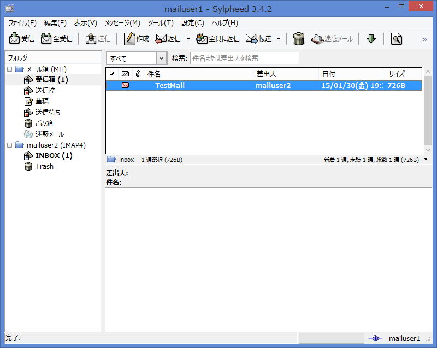Screen dimensions: 437x348
Task: Click the Sylpheed app icon in title bar
Action: click(9, 8)
